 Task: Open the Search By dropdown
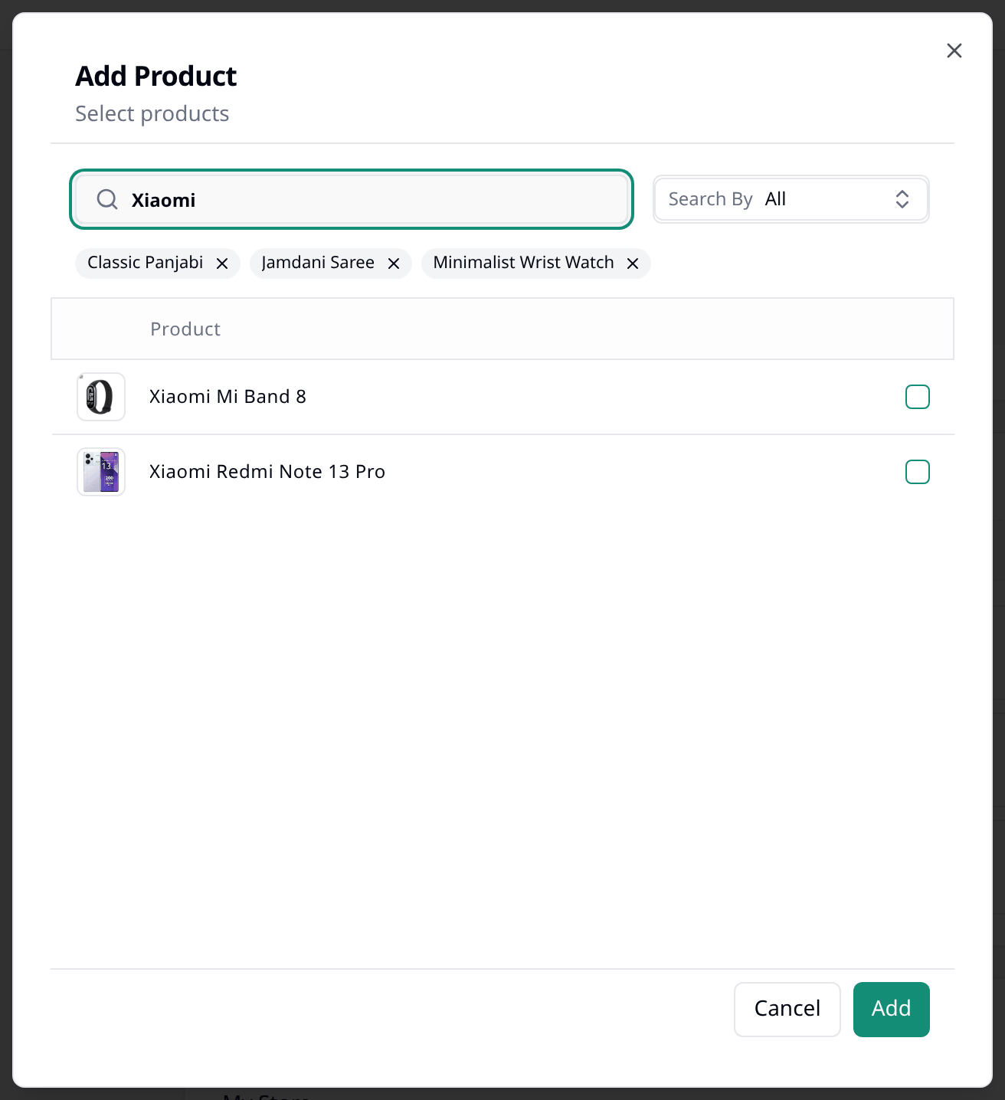pos(791,199)
